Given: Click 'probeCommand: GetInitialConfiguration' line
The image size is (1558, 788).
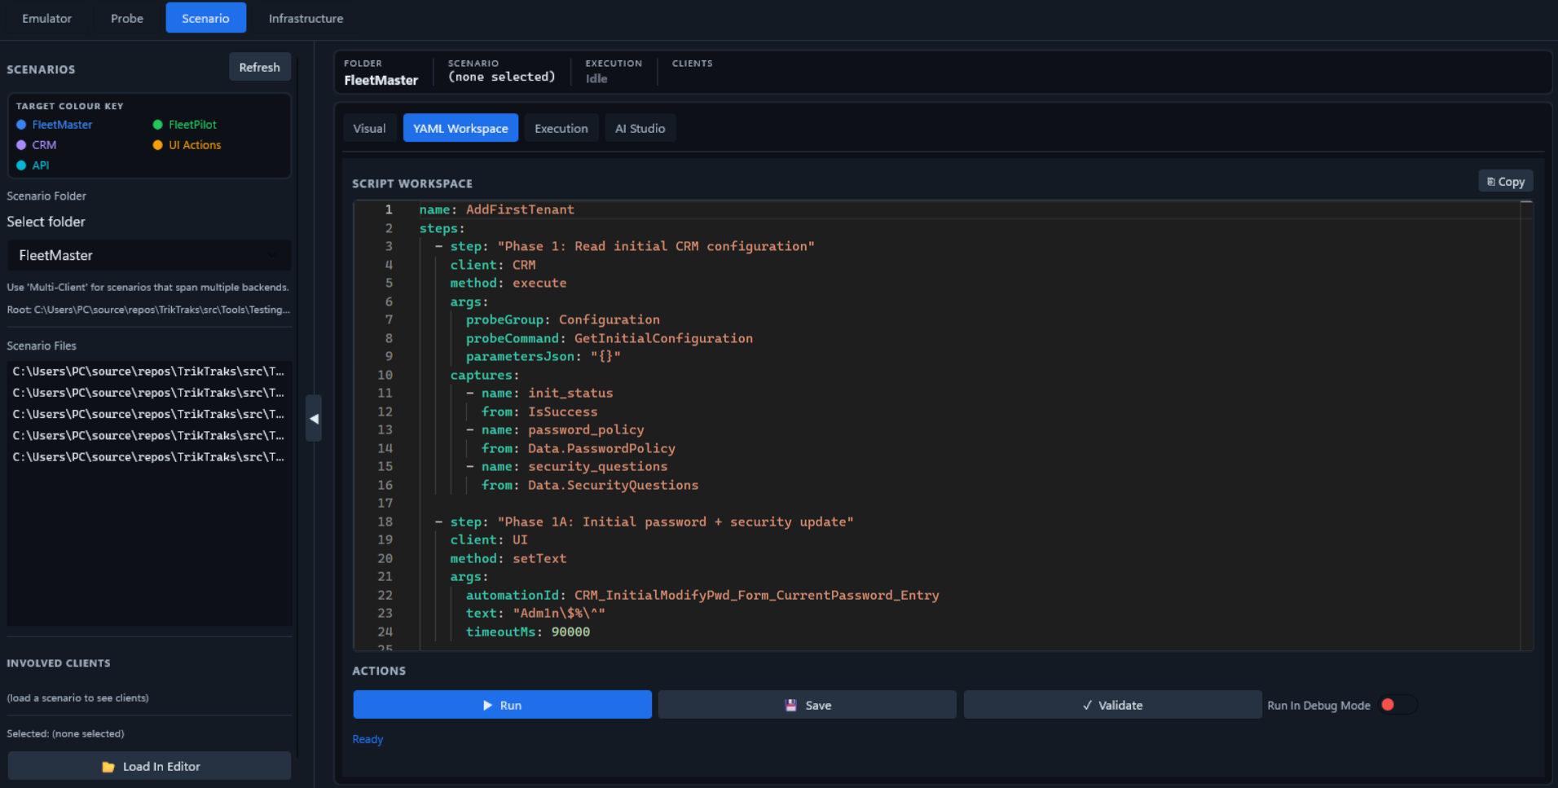Looking at the screenshot, I should pos(610,338).
